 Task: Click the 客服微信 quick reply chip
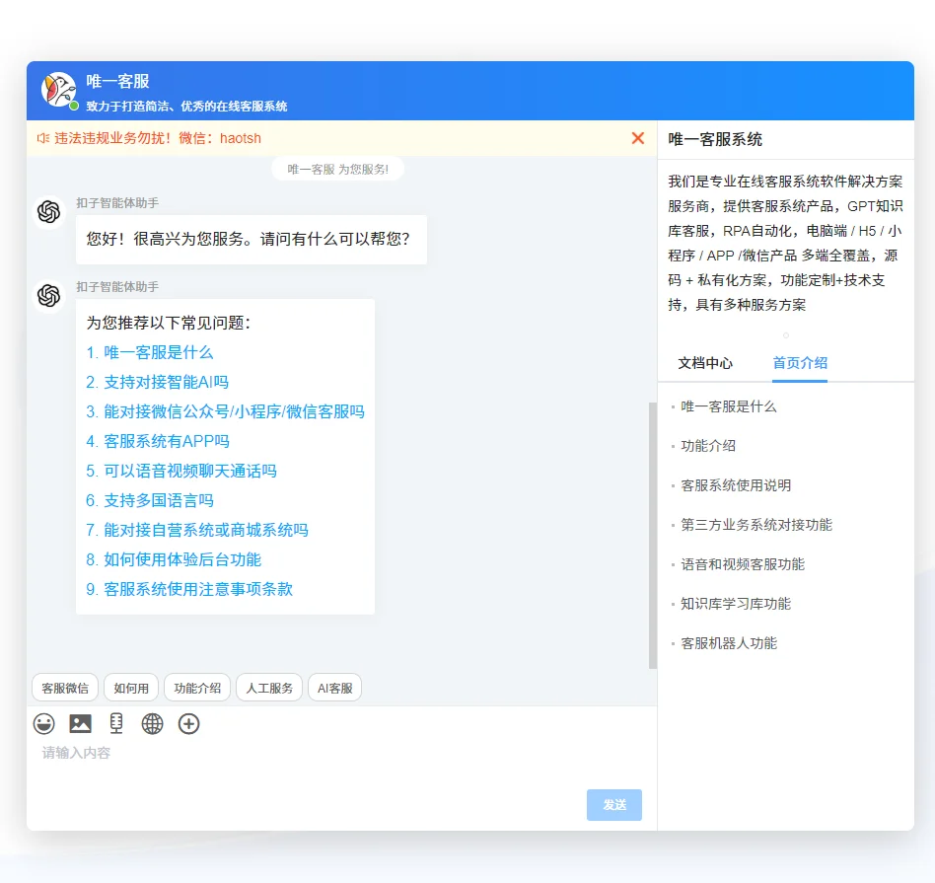tap(65, 688)
